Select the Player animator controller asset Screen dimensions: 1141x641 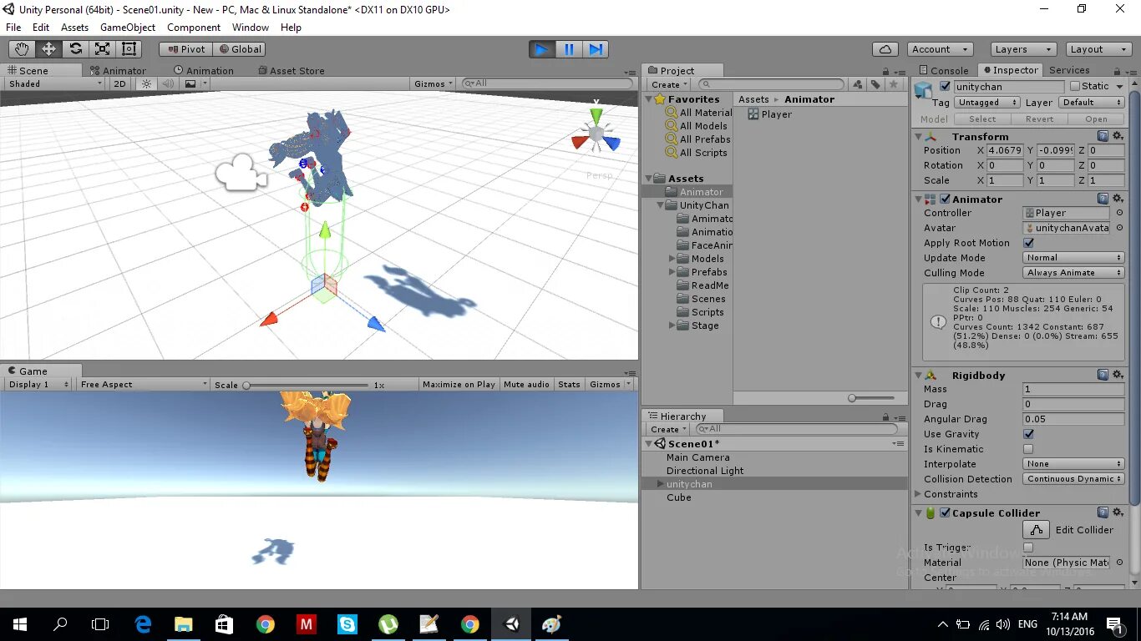click(x=769, y=114)
